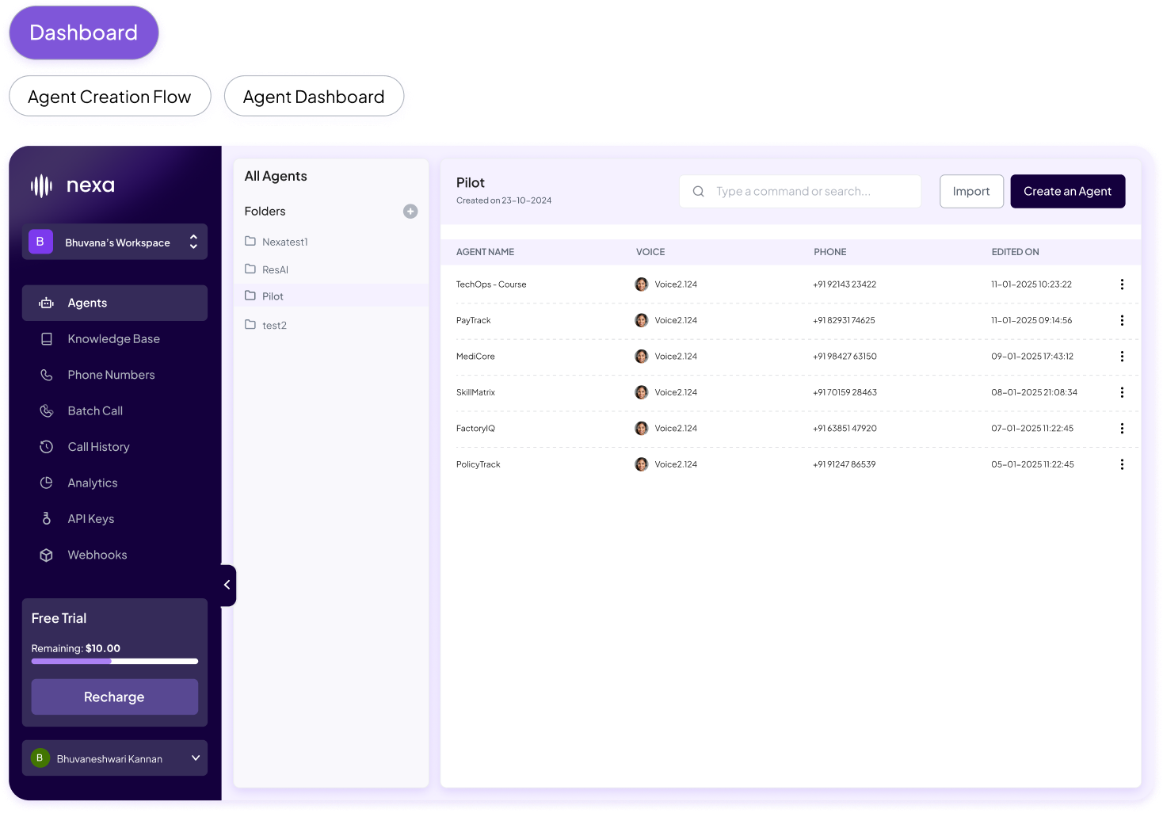Viewport: 1163px width, 813px height.
Task: Click the search magnifier icon
Action: coord(699,192)
